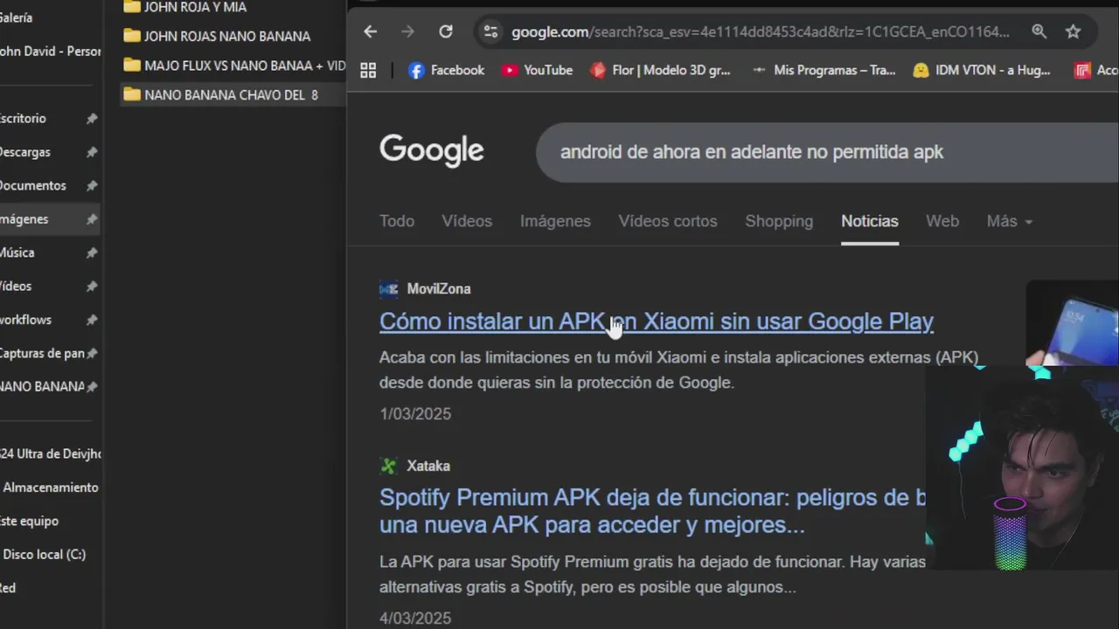Open Disco local (C:) in sidebar
Image resolution: width=1119 pixels, height=629 pixels.
tap(44, 555)
